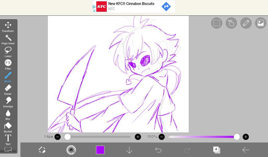Close the ad with X icon
The image size is (268, 157).
94,11
